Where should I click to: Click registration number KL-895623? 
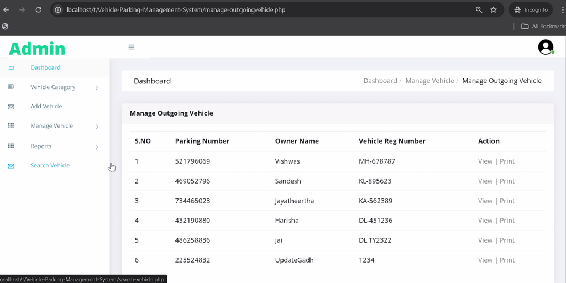(x=375, y=181)
